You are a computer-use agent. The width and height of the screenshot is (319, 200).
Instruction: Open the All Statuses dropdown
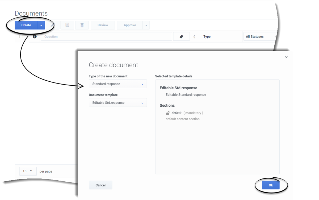261,36
